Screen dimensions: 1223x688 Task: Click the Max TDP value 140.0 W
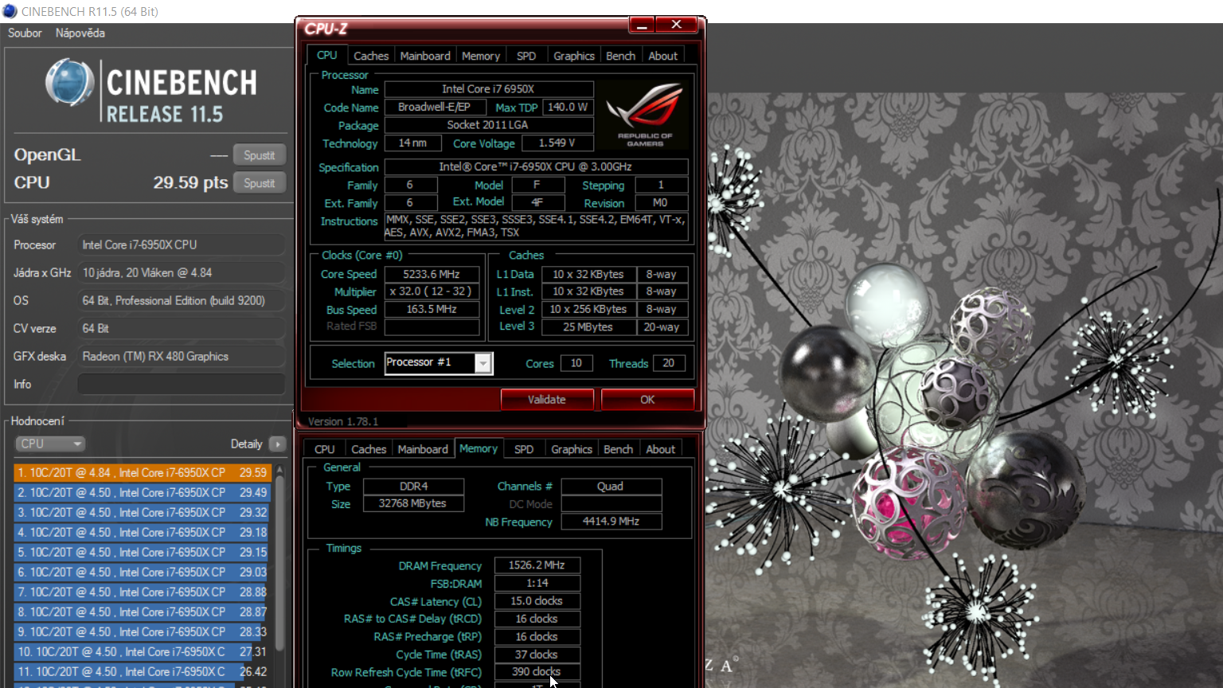pos(569,107)
